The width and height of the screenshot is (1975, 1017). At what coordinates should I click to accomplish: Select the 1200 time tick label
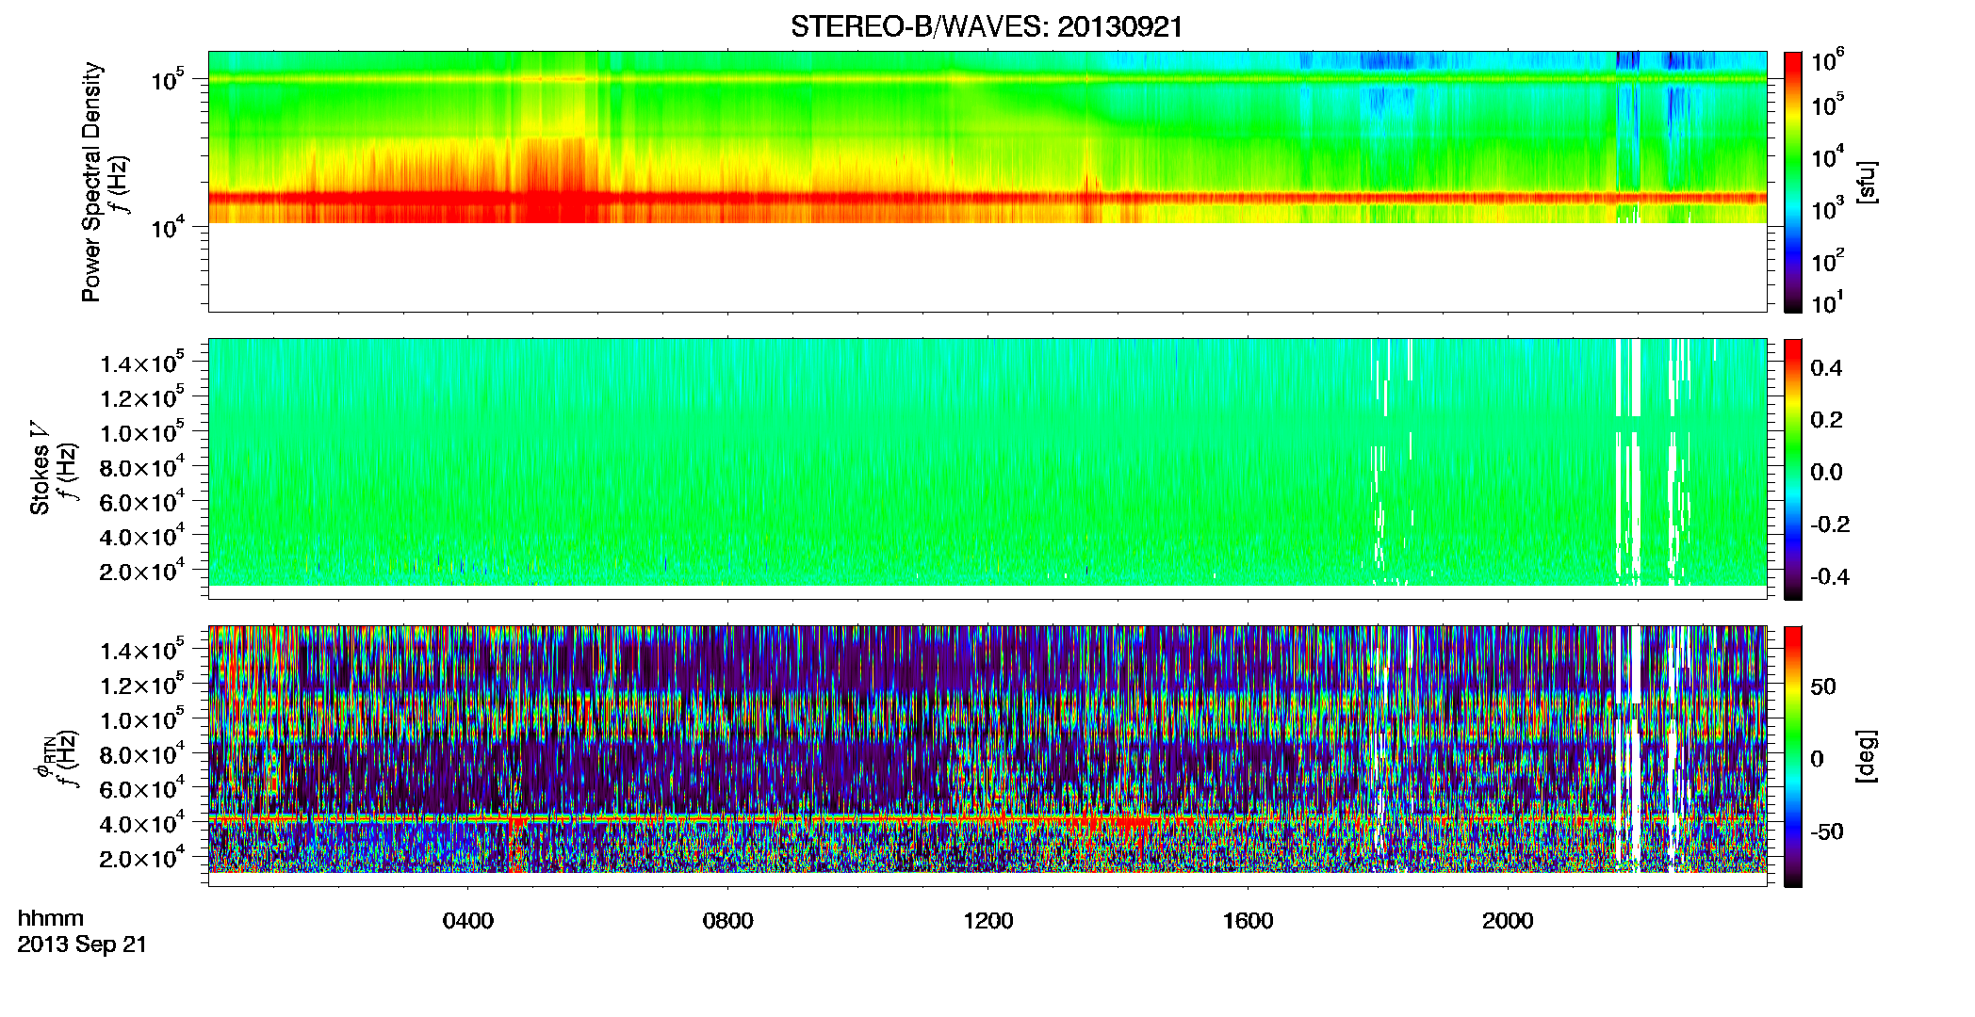click(987, 920)
